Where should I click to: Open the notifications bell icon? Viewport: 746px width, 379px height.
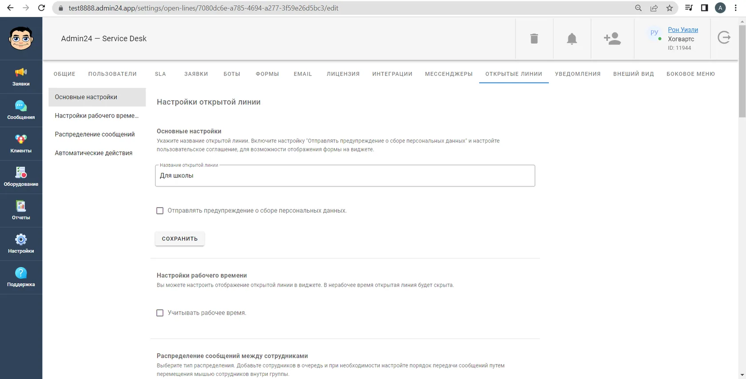point(572,39)
